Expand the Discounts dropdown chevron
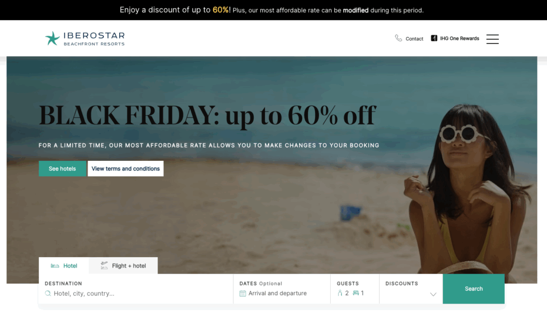This screenshot has width=547, height=317. point(433,295)
